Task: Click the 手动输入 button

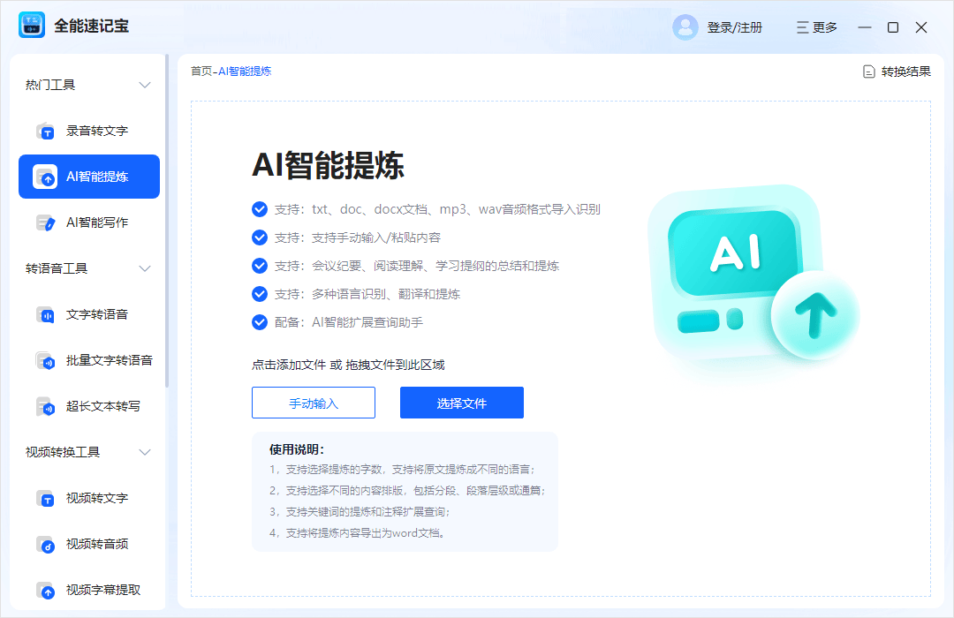Action: [x=314, y=403]
